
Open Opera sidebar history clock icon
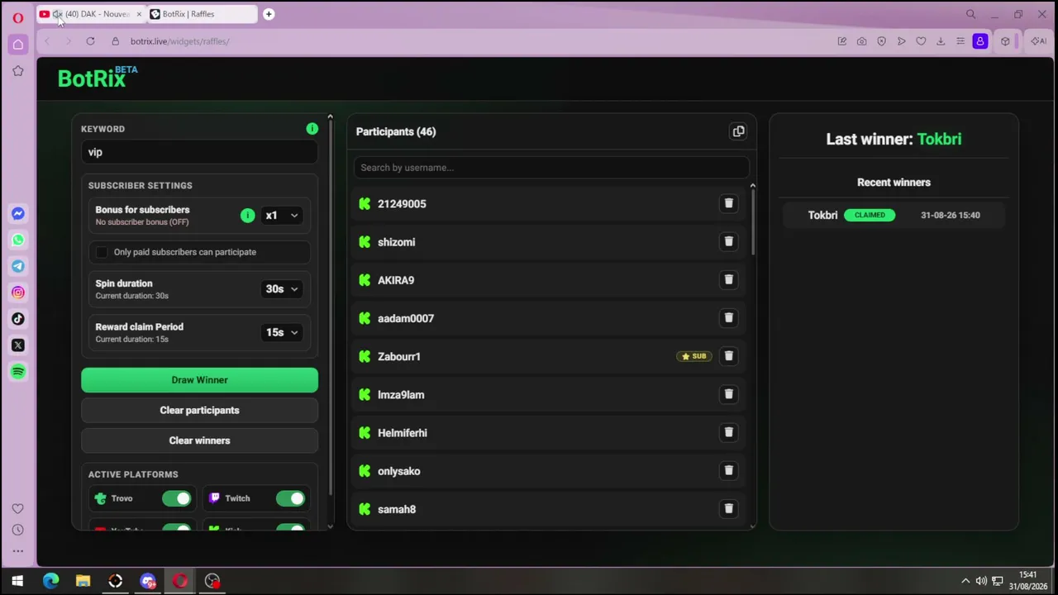[18, 530]
